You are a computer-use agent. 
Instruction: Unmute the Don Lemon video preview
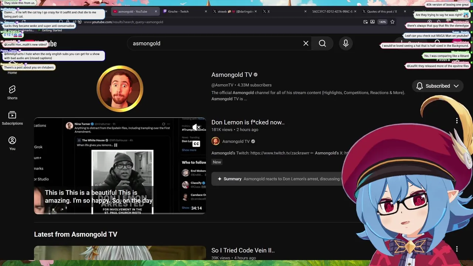[196, 127]
